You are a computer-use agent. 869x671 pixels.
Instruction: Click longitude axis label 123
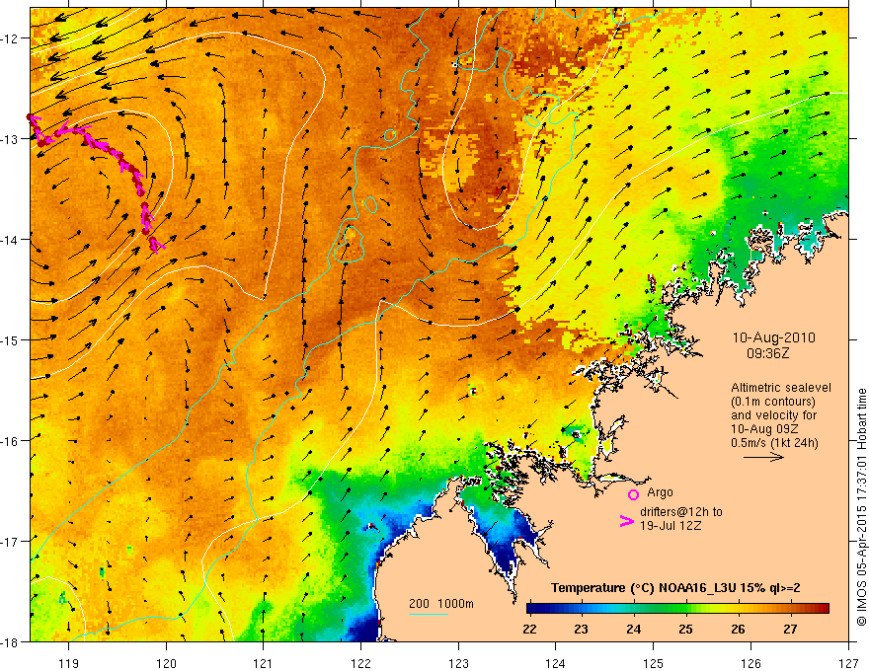point(458,663)
